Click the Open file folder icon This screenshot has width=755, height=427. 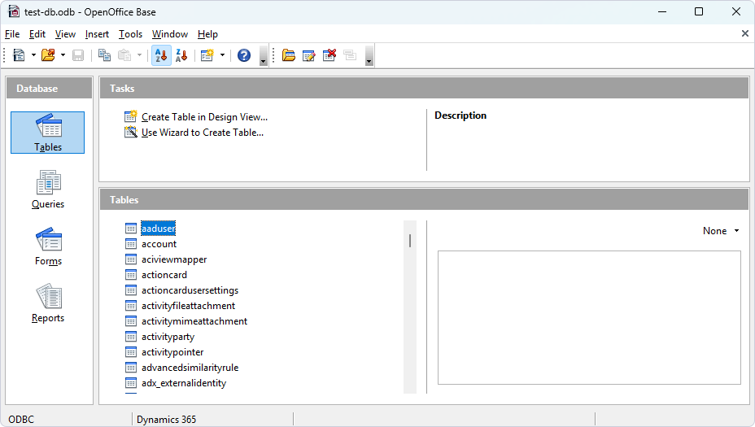pos(48,55)
